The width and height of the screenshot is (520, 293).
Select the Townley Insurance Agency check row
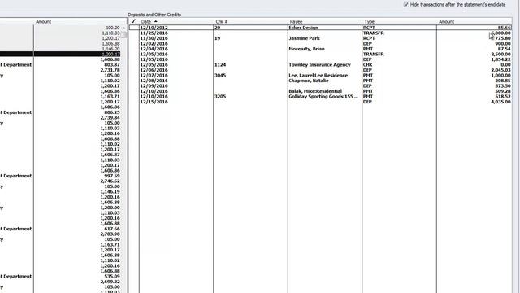320,65
